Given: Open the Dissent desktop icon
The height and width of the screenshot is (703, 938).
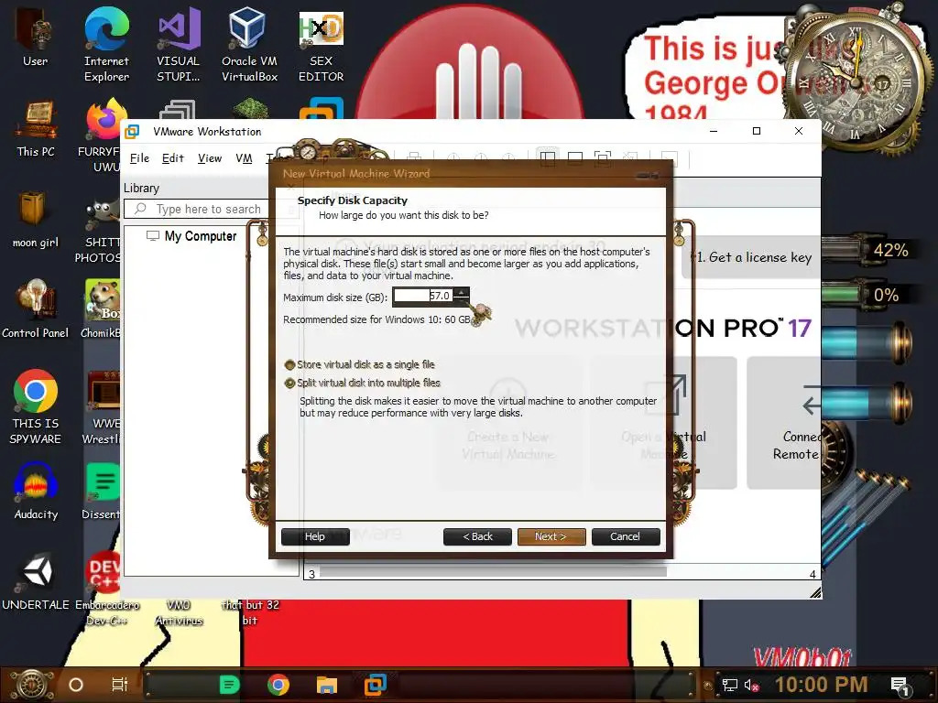Looking at the screenshot, I should tap(103, 491).
